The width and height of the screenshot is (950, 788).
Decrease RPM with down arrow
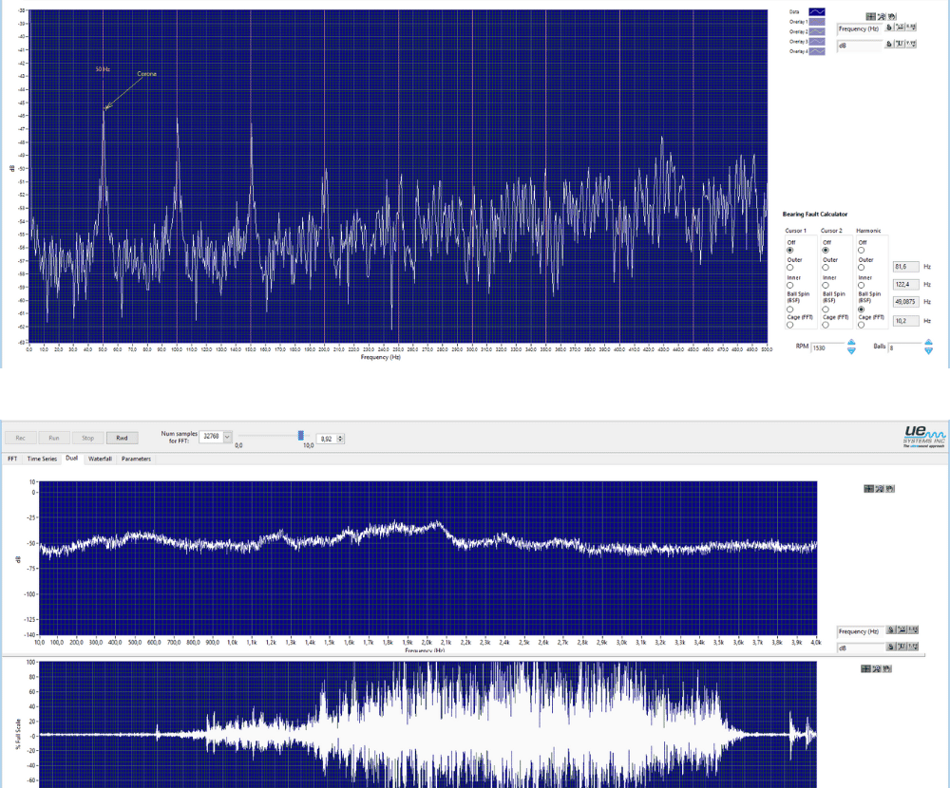pos(851,350)
